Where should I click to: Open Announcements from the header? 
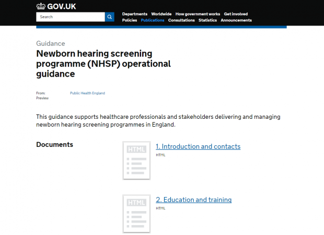coord(236,20)
